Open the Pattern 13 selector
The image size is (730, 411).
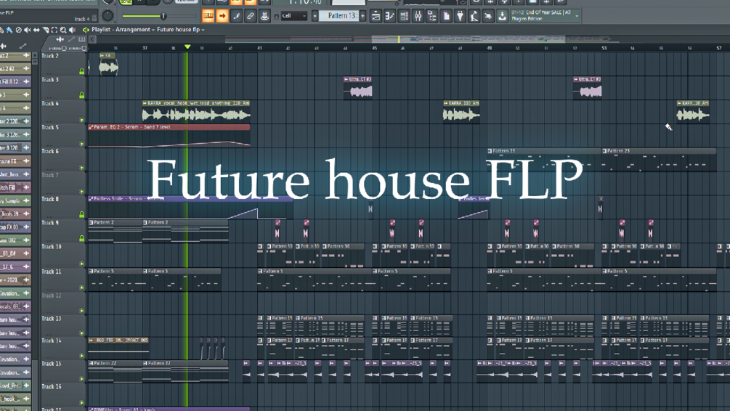[x=341, y=16]
